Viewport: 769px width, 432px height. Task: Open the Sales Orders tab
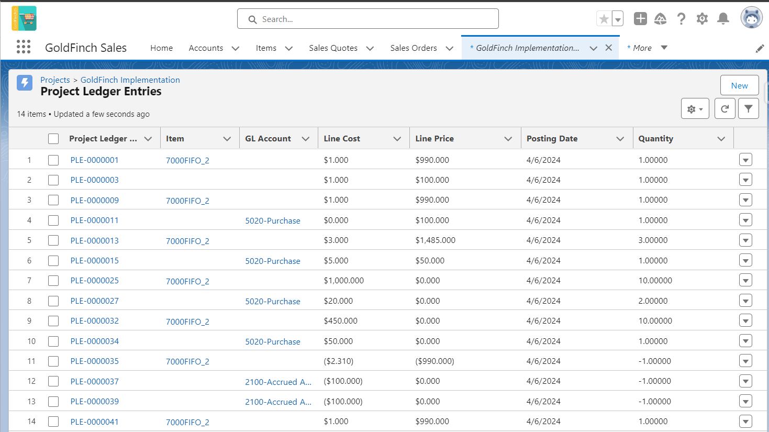point(414,48)
